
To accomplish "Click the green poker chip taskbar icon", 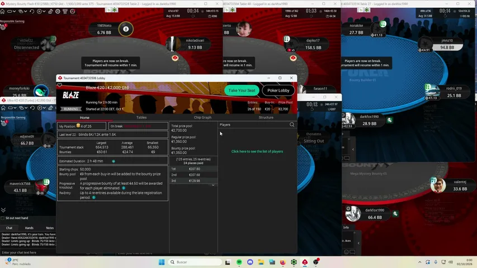I will click(294, 262).
